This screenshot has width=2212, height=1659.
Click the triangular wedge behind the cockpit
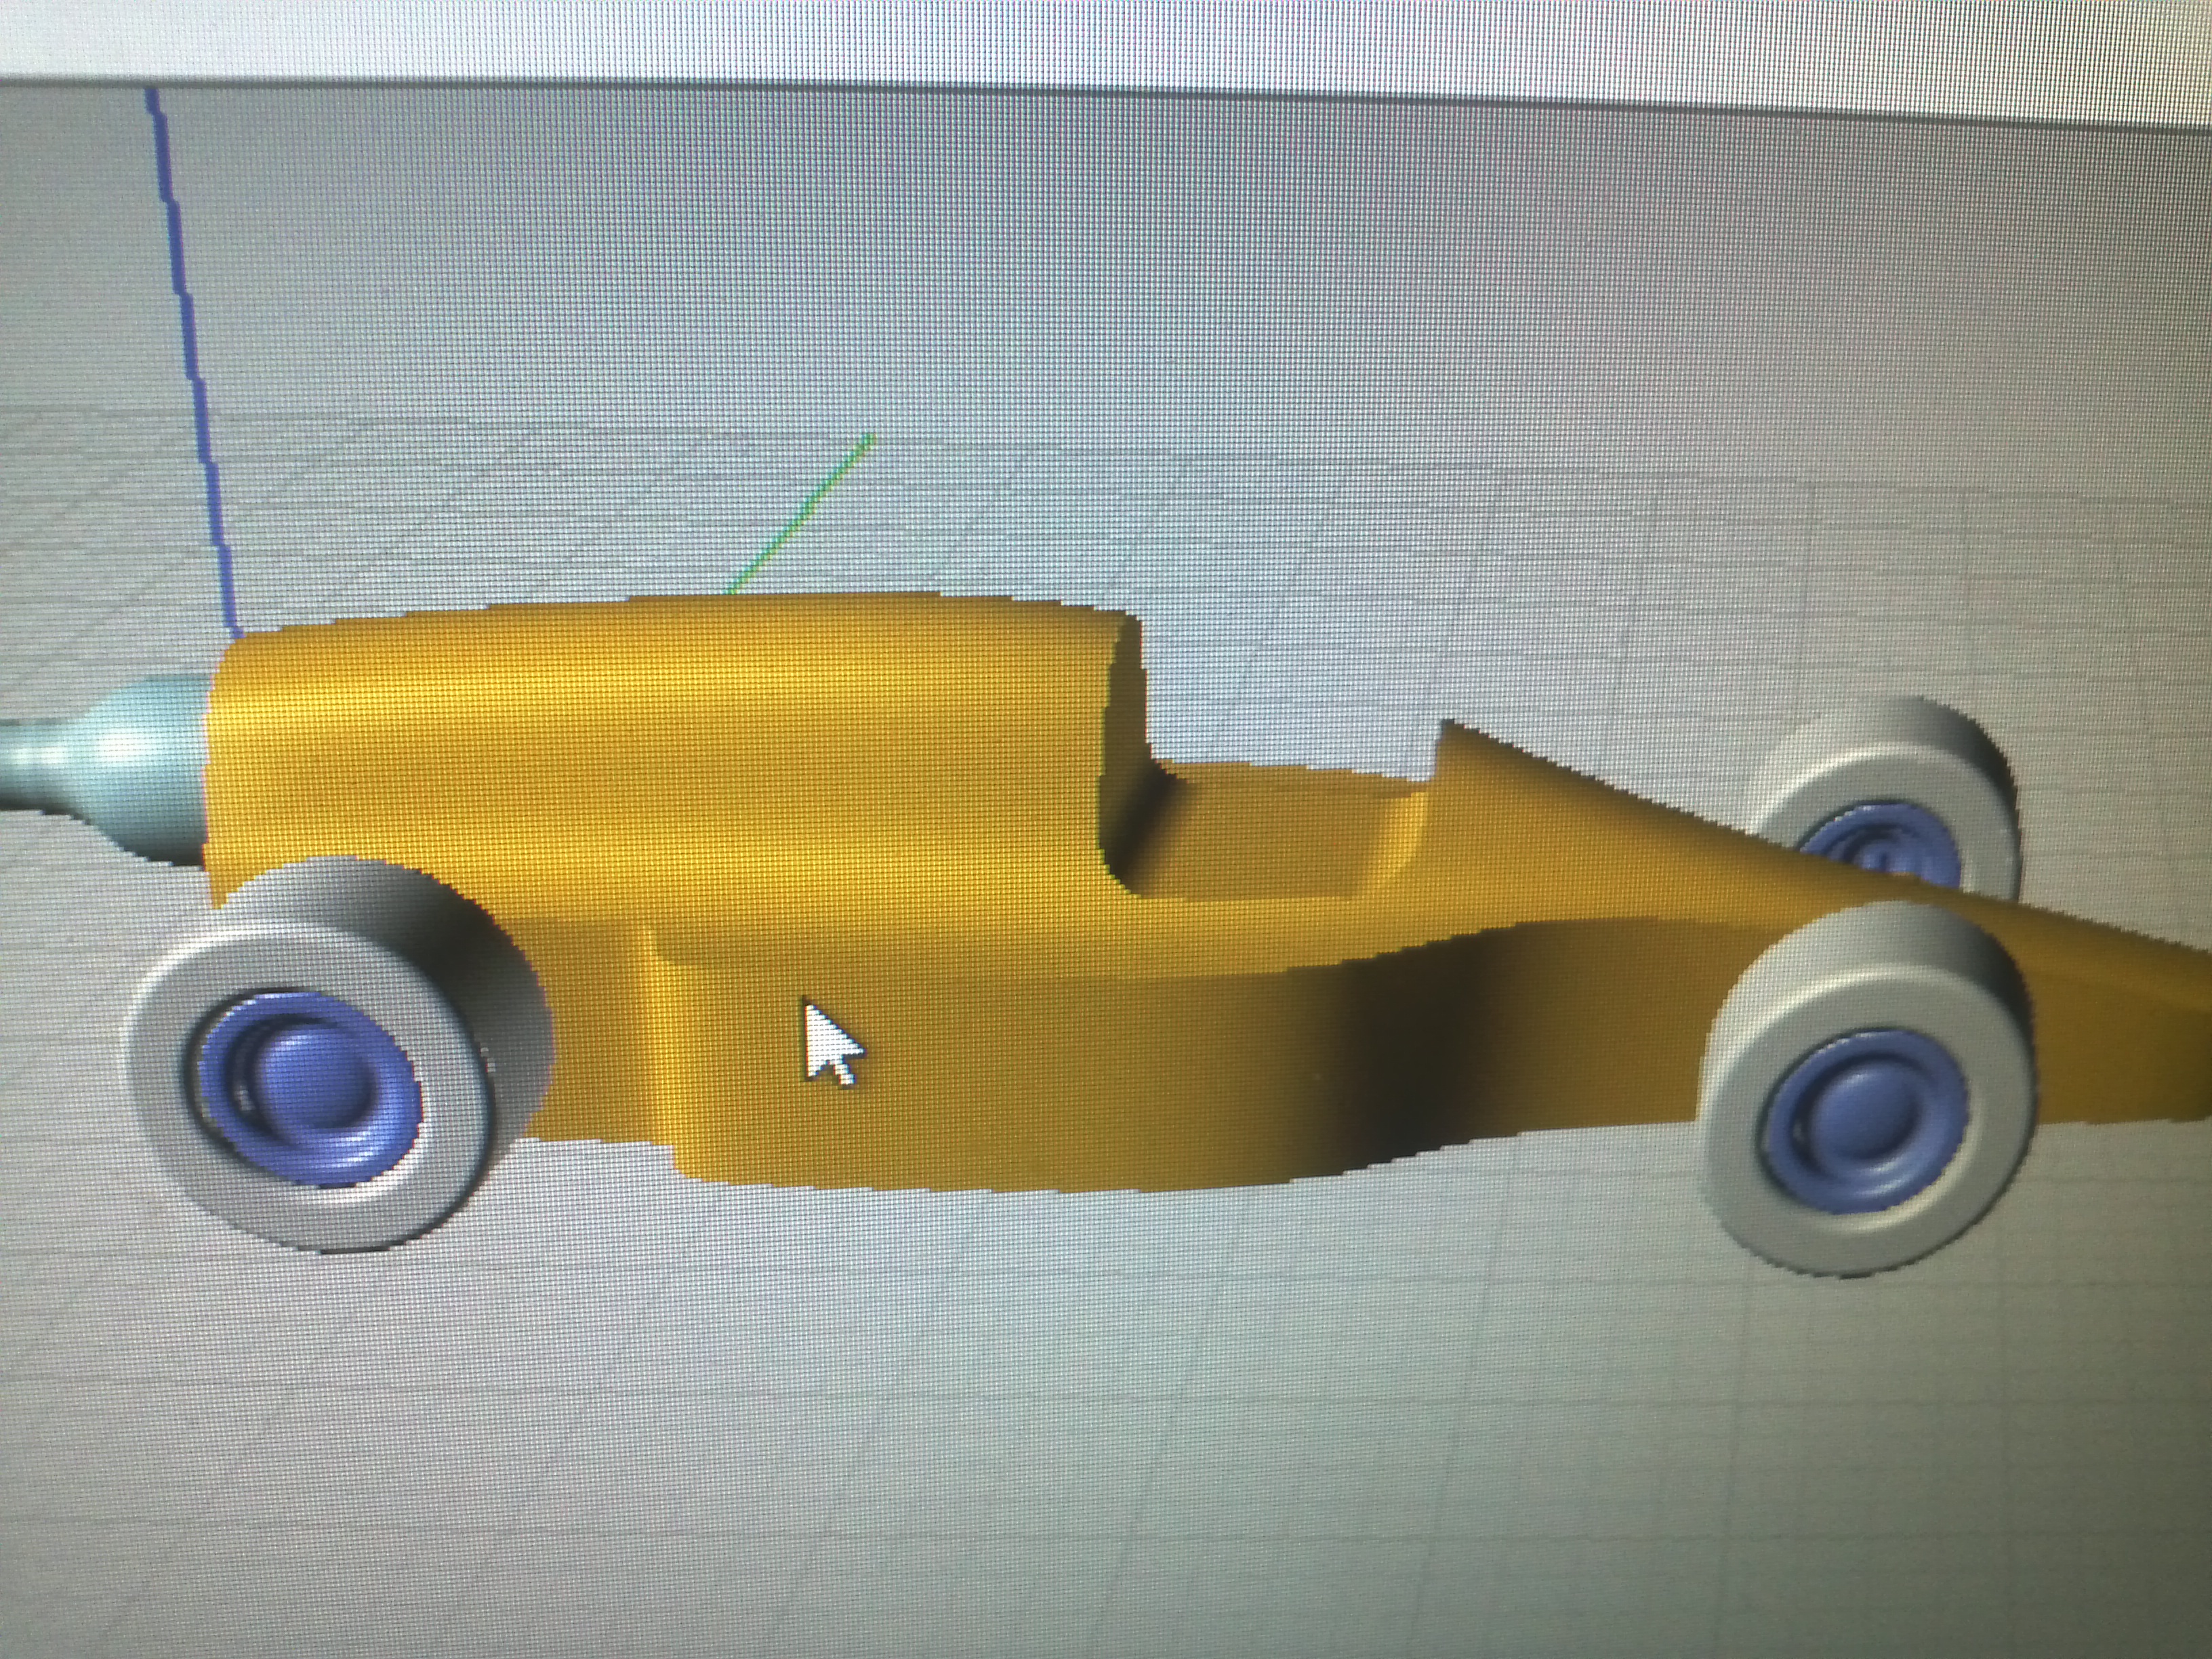(1560, 800)
